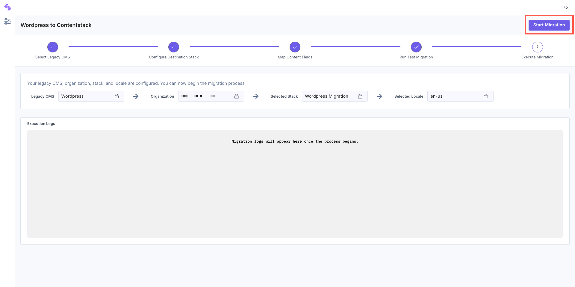Click the Legacy CMS label

click(43, 96)
